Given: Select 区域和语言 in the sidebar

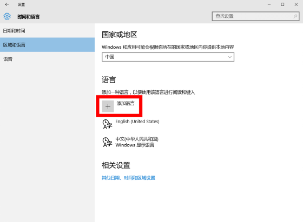Looking at the screenshot, I should (48, 45).
